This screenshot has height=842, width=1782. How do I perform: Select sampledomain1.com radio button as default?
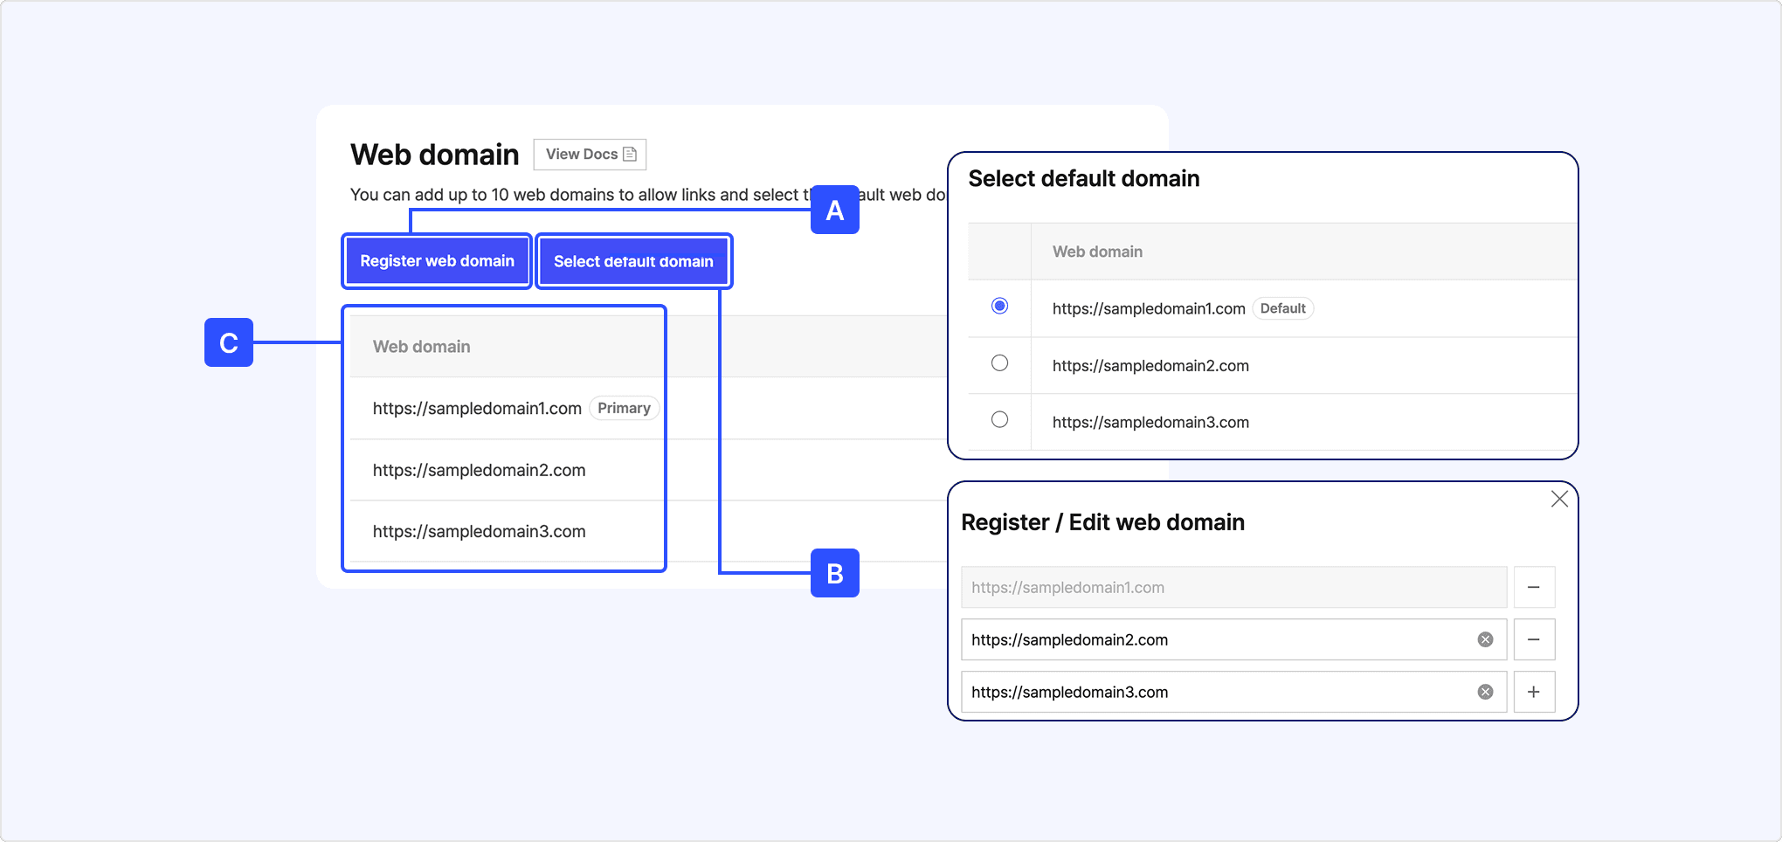coord(999,307)
